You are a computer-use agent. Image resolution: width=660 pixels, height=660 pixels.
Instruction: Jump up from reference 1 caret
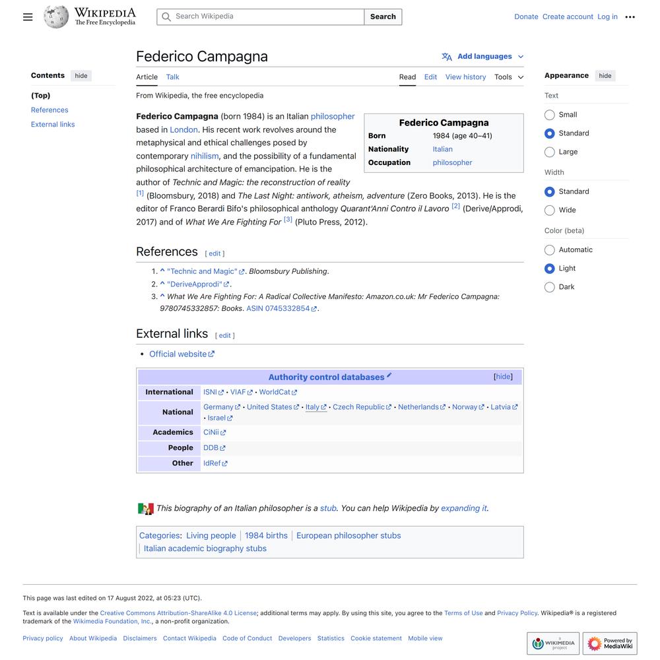(x=162, y=271)
